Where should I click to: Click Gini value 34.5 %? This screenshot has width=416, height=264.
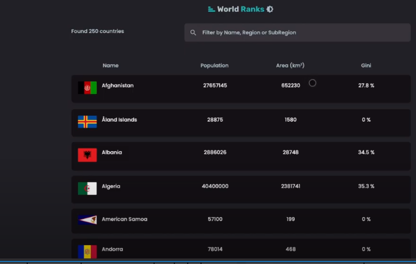coord(366,152)
